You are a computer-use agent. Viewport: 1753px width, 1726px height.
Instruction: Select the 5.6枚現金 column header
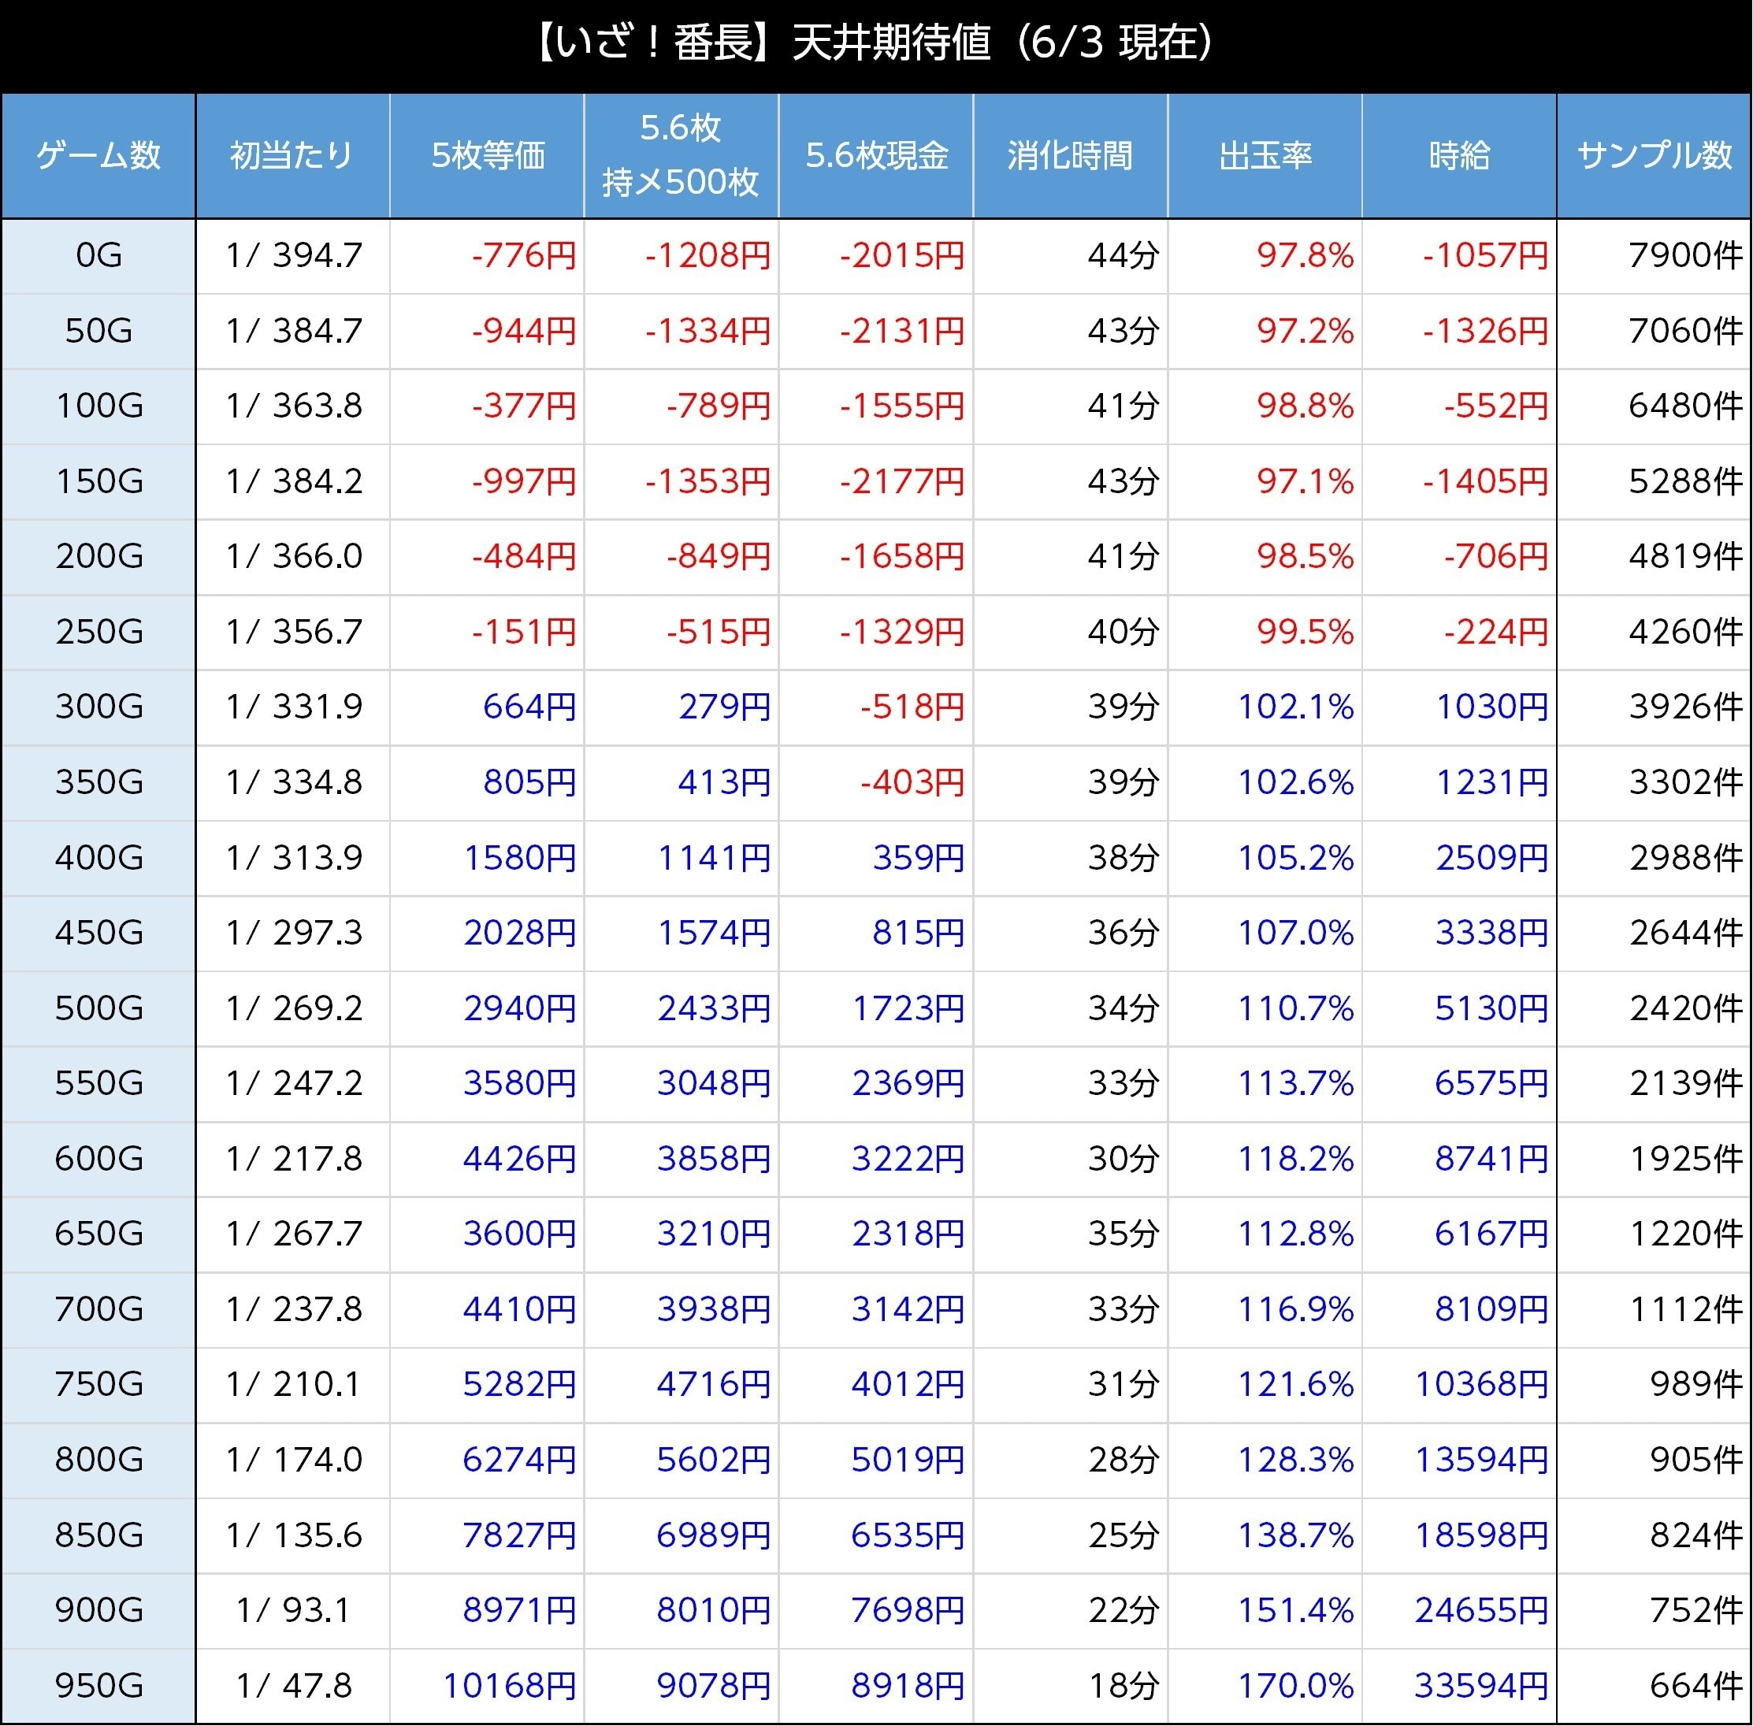coord(876,156)
